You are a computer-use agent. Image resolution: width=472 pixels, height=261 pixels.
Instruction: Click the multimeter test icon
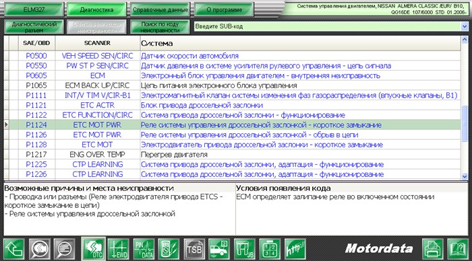[x=169, y=249]
